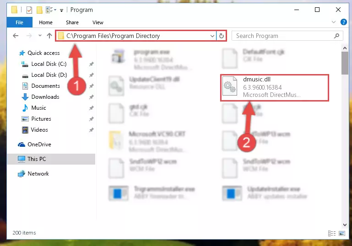Screen dimensions: 352x246
Task: Switch to the Home ribbon tab
Action: 46,22
